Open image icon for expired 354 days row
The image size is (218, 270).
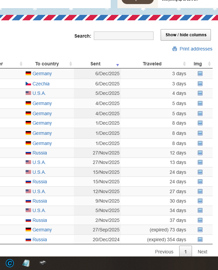point(200,240)
